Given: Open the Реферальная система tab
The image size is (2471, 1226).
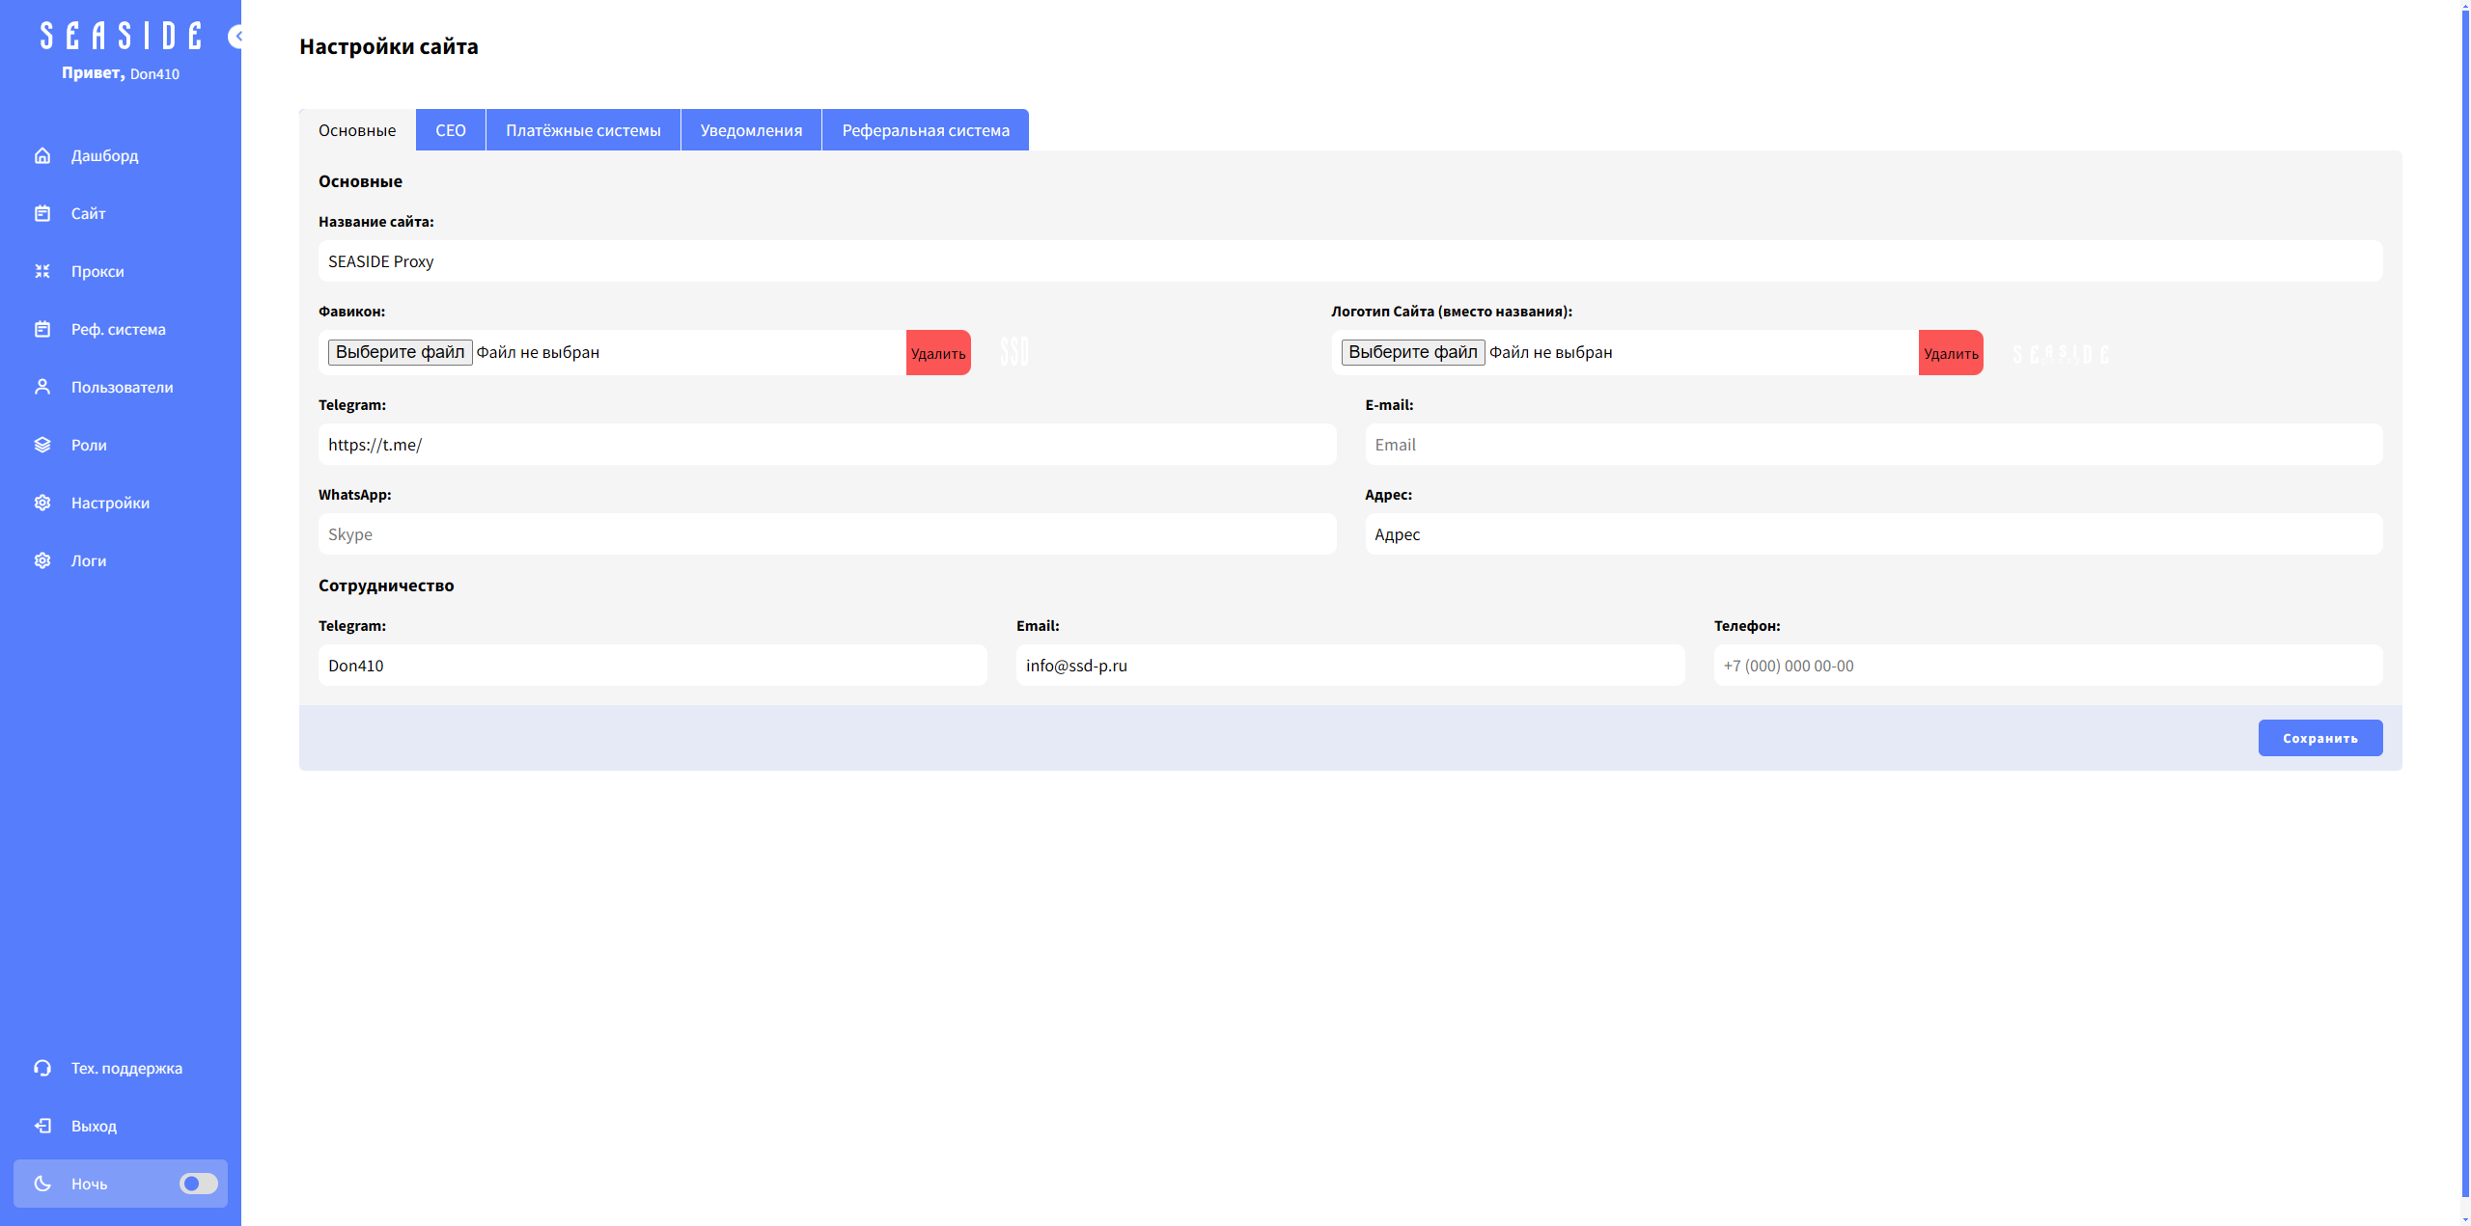Looking at the screenshot, I should pyautogui.click(x=925, y=130).
